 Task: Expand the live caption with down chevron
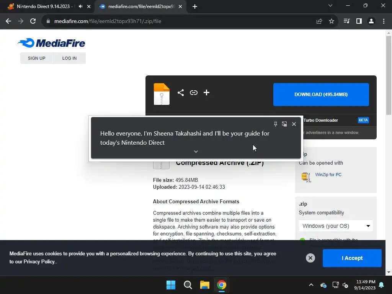tap(196, 152)
